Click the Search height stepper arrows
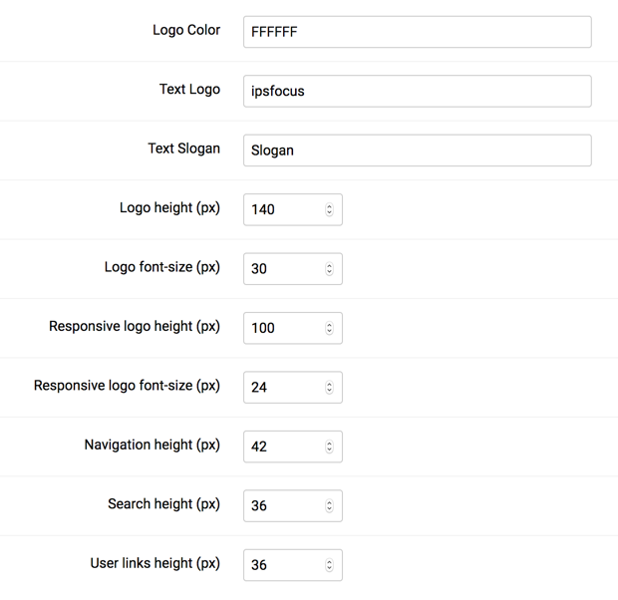 [329, 505]
